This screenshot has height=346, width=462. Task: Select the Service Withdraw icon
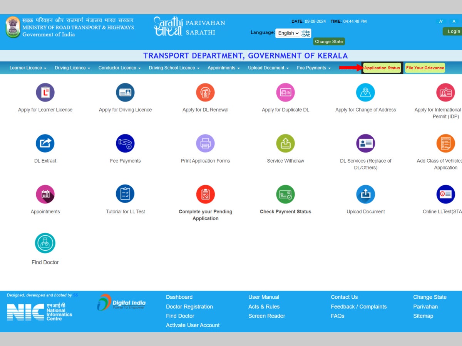tap(285, 143)
